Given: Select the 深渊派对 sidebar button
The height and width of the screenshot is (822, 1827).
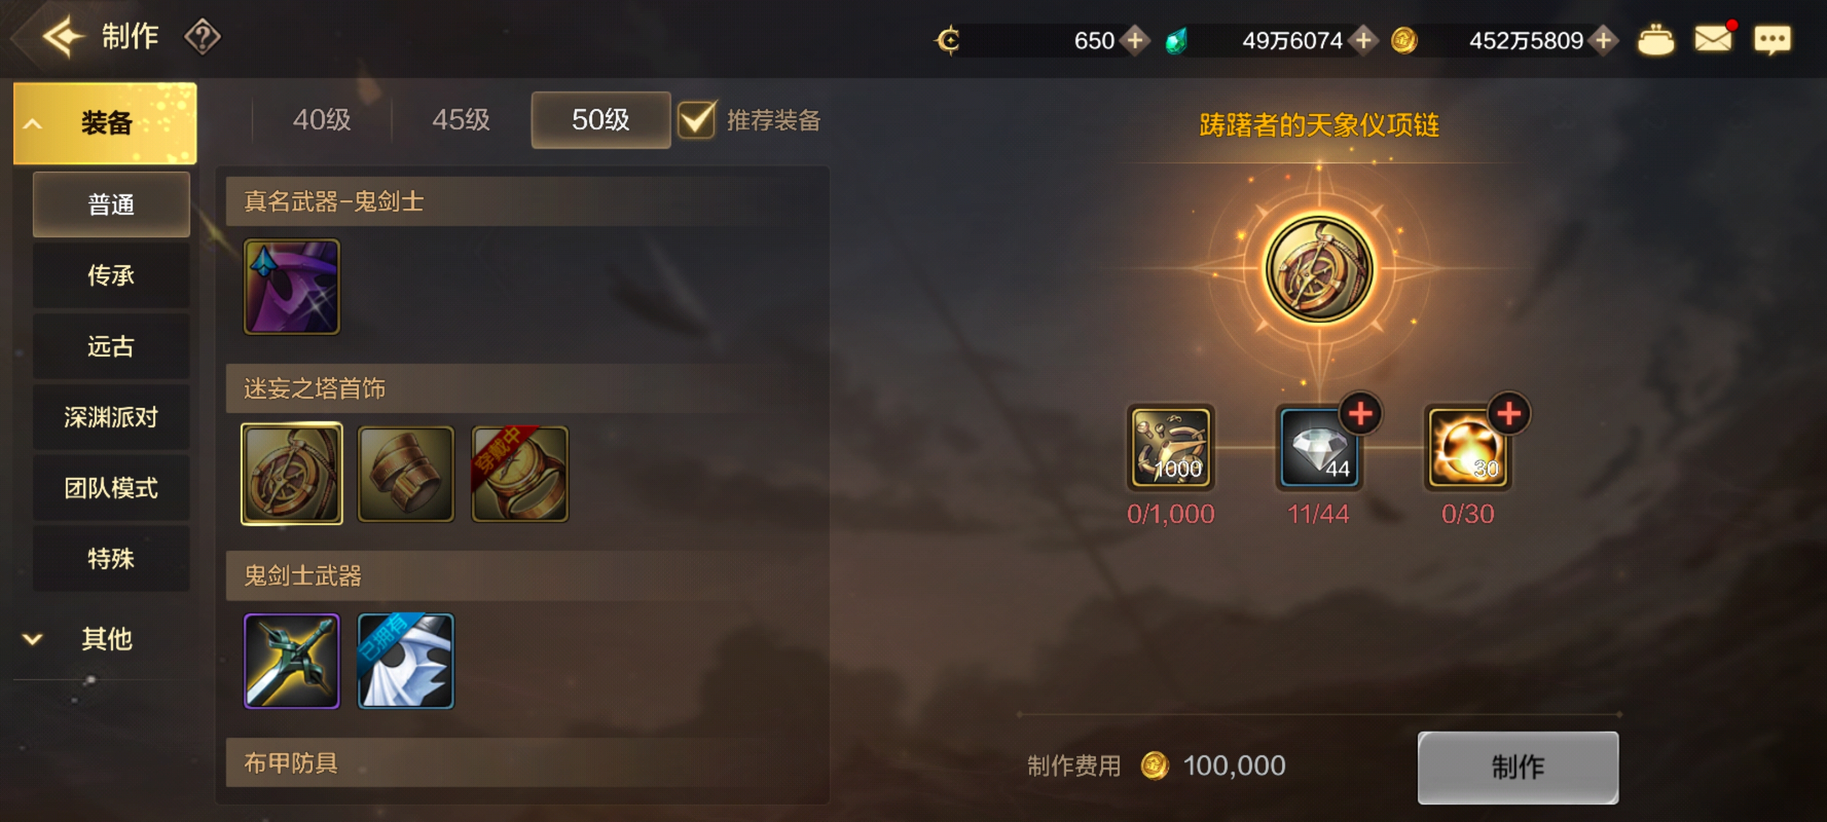Looking at the screenshot, I should click(111, 417).
